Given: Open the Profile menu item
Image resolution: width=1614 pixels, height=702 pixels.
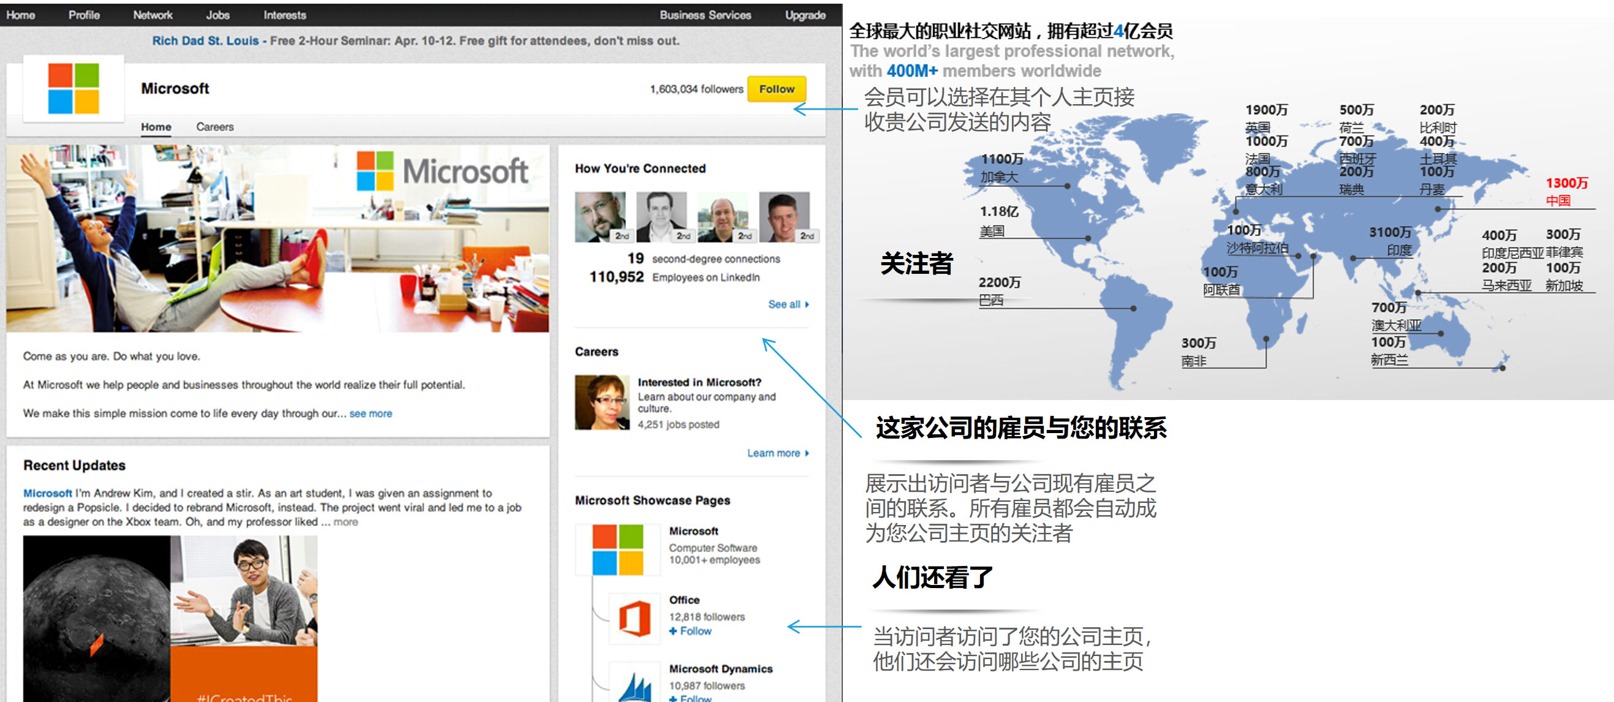Looking at the screenshot, I should [x=84, y=15].
